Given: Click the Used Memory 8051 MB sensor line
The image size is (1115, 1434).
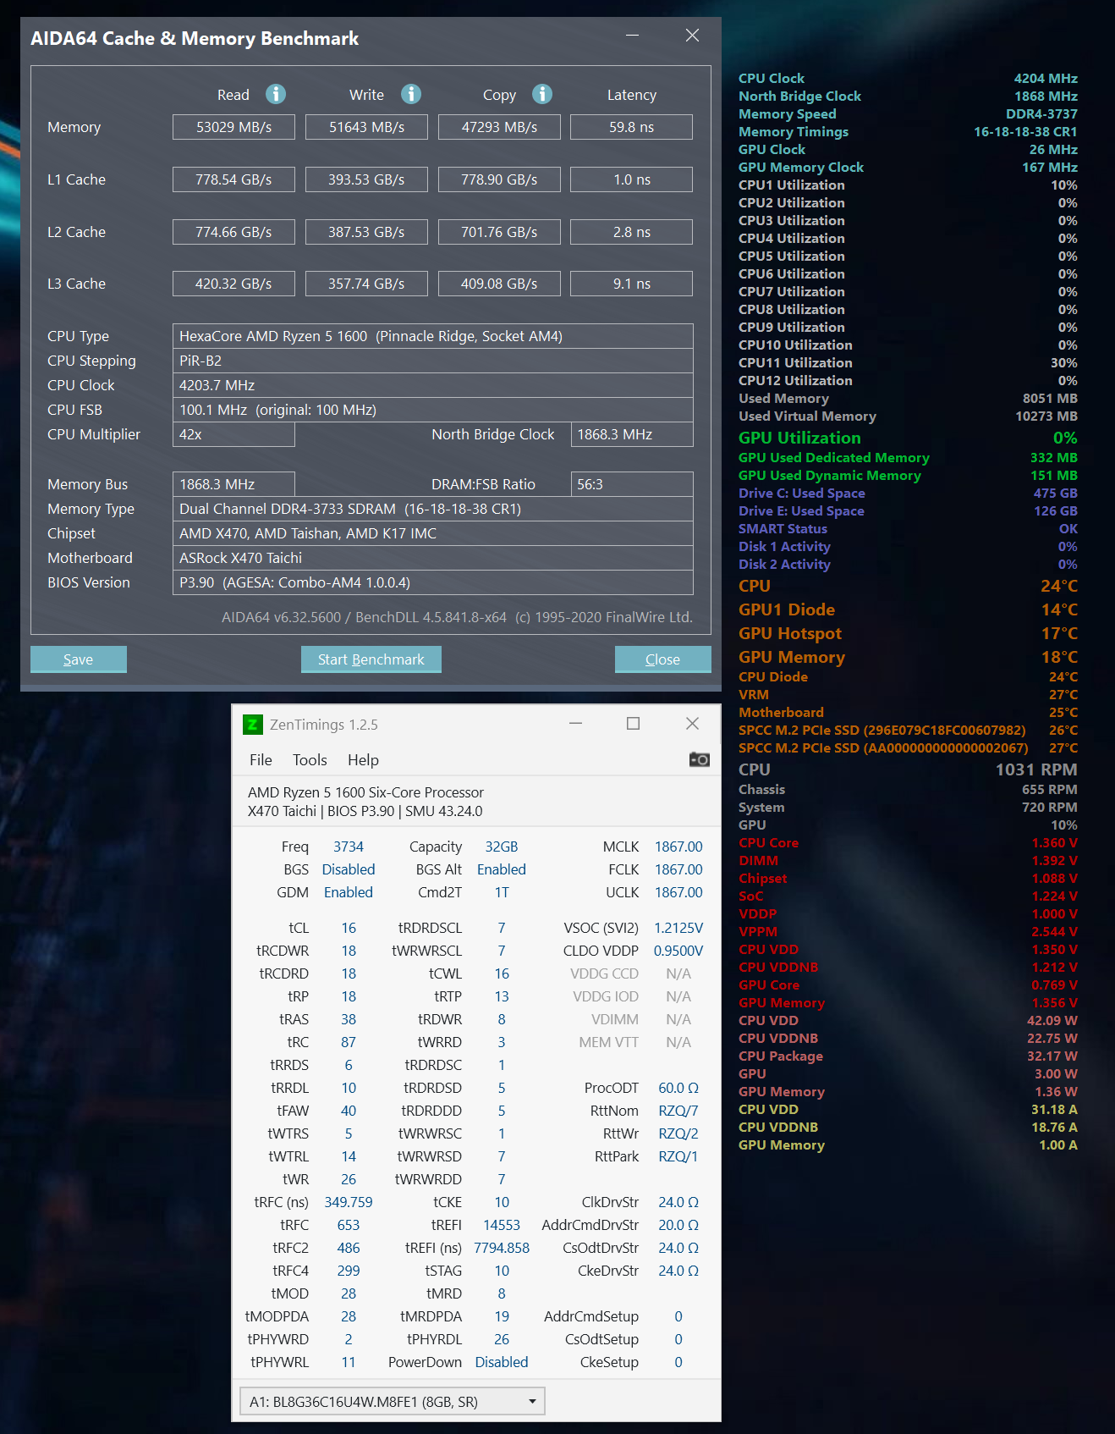Looking at the screenshot, I should (908, 398).
